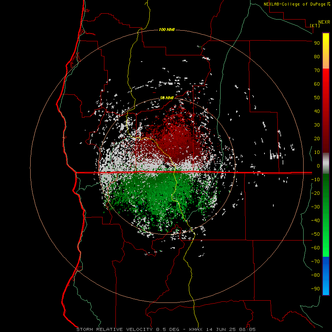332x332 pixels.
Task: Click the blue bottom segment of color bar
Action: point(326,276)
